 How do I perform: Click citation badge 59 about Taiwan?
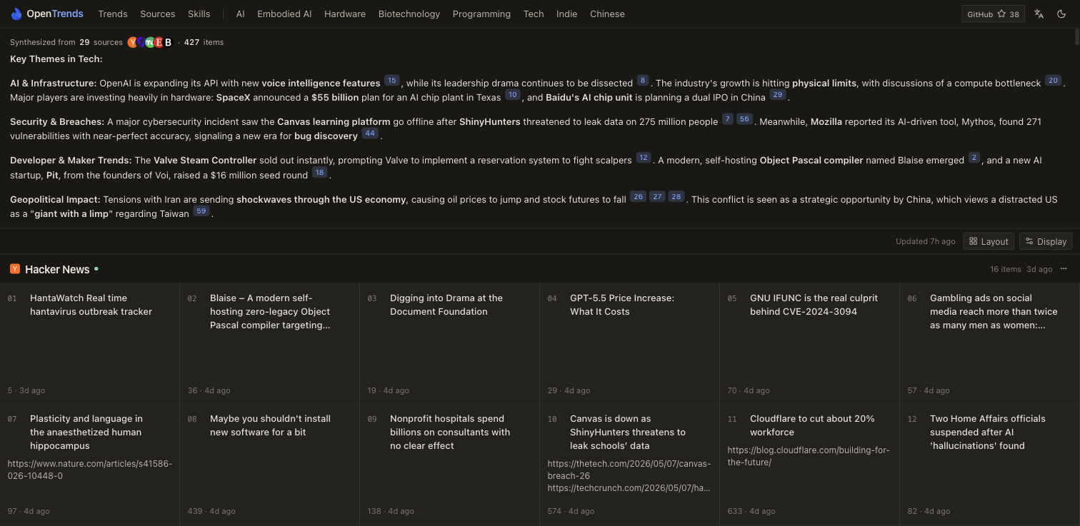(201, 211)
